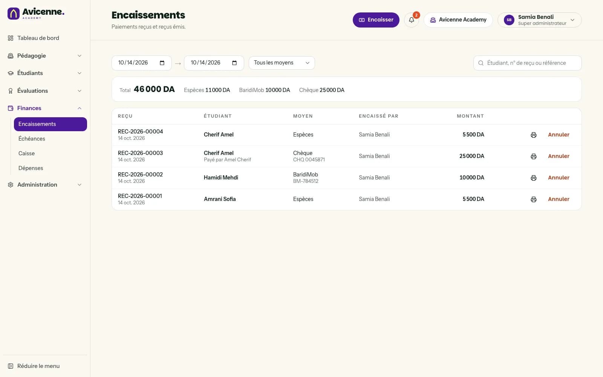Open the end date calendar picker icon
The height and width of the screenshot is (377, 603).
click(234, 63)
